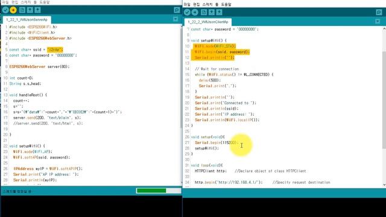Click Verify icon in the left server window
Viewport: 386px width, 217px height.
point(5,10)
